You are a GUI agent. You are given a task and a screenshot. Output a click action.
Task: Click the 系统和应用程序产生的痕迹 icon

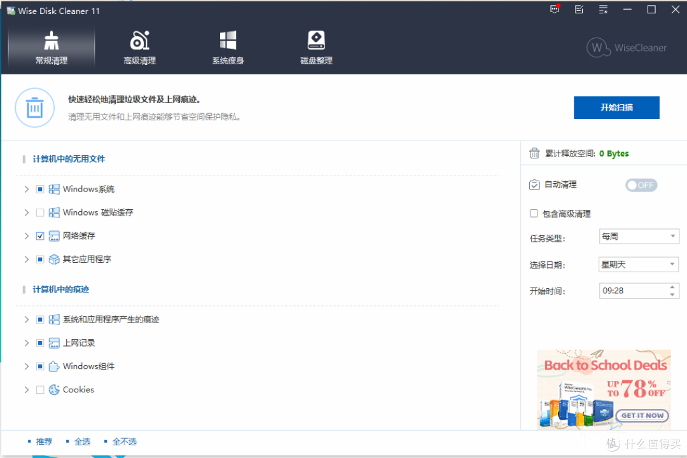[54, 319]
